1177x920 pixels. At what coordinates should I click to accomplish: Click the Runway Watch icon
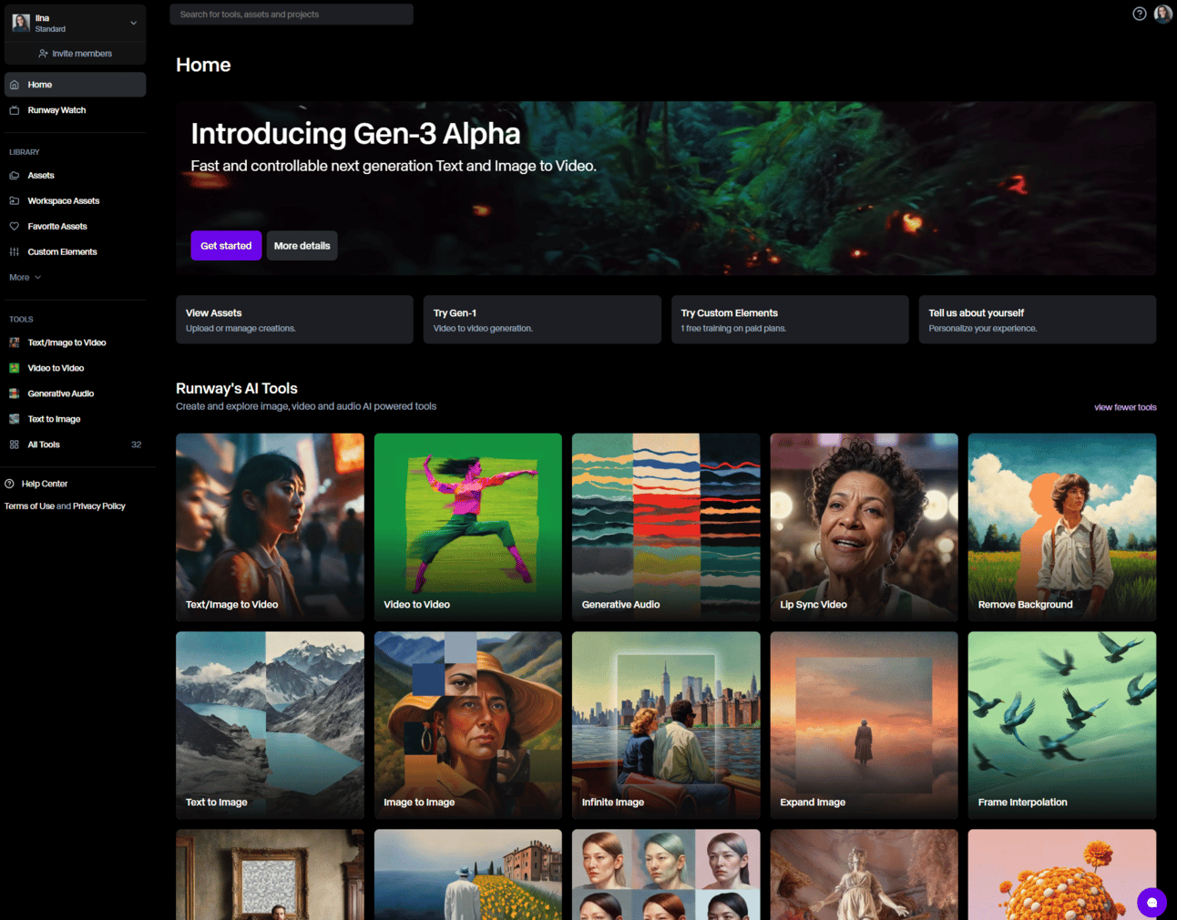(15, 110)
